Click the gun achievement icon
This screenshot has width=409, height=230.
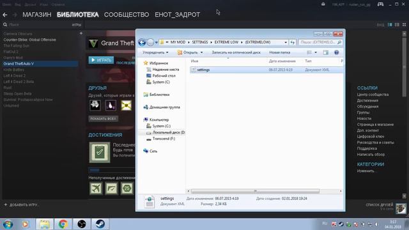pos(111,188)
